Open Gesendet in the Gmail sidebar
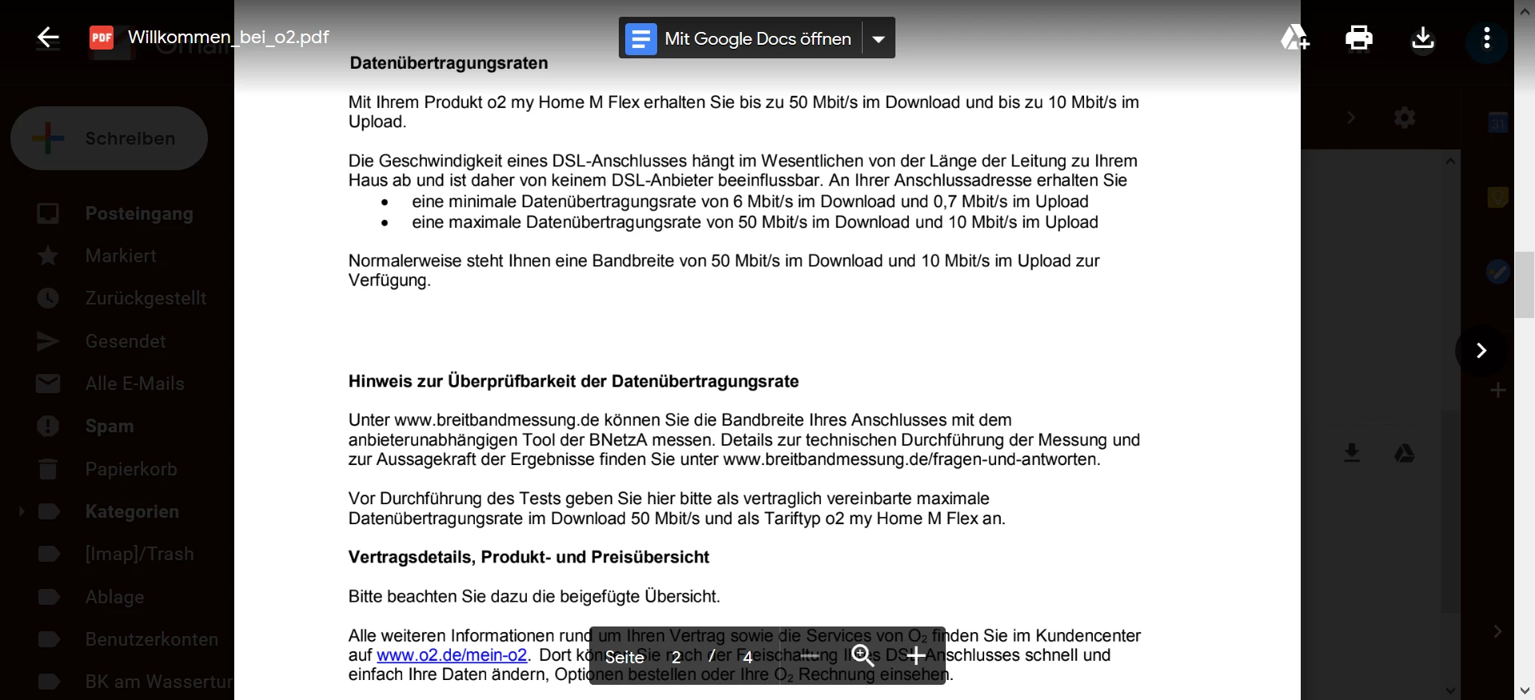 tap(126, 341)
